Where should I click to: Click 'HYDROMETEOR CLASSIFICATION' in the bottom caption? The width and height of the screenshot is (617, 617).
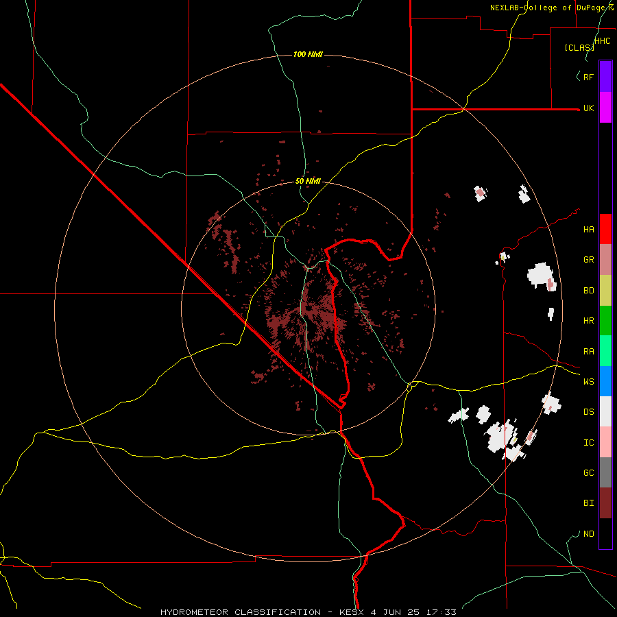(241, 612)
